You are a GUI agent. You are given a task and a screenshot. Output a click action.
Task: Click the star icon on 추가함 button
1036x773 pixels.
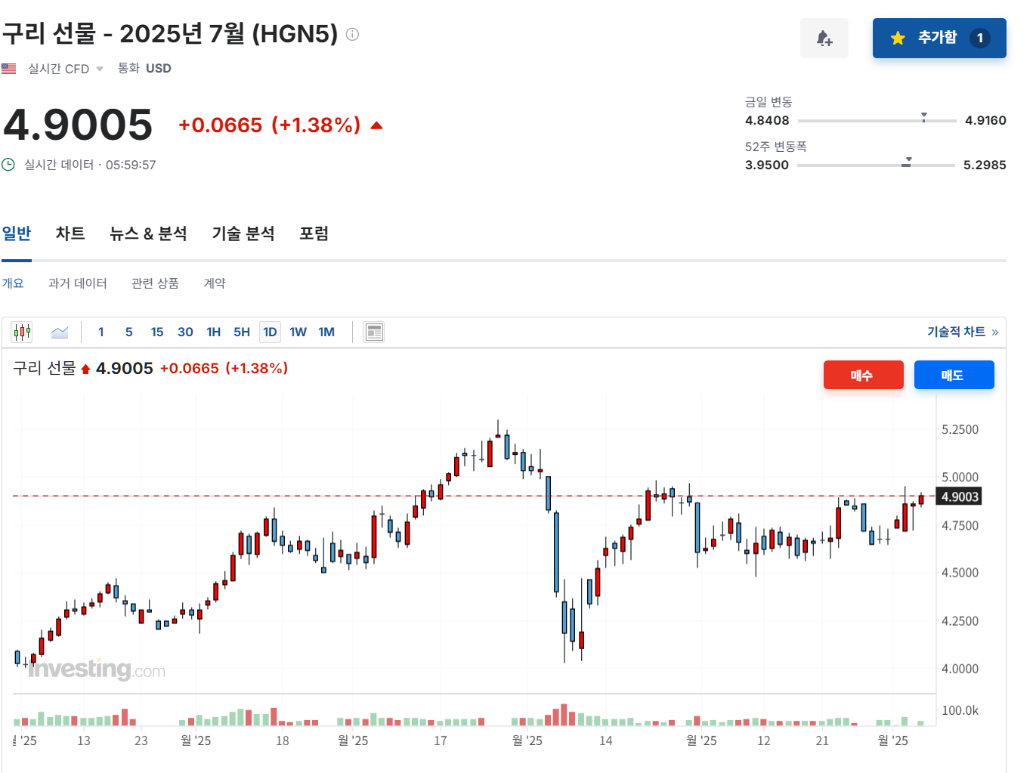pyautogui.click(x=898, y=38)
